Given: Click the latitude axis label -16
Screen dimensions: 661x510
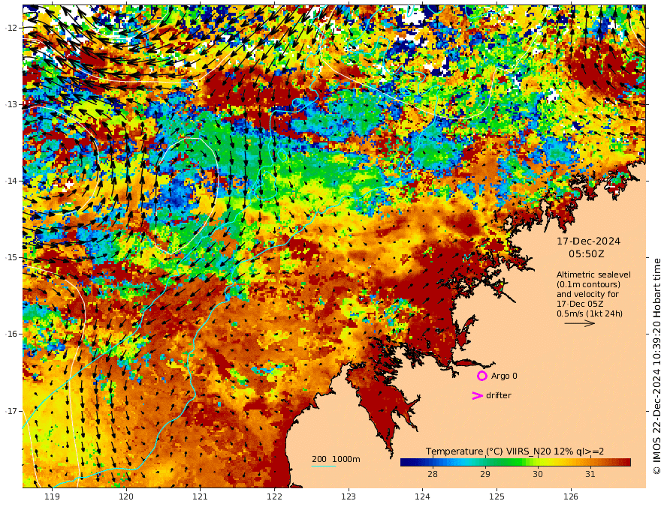Looking at the screenshot, I should coord(11,334).
